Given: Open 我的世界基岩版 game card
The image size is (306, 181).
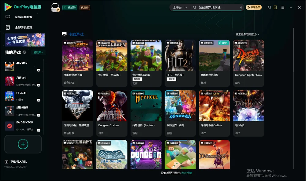Looking at the screenshot, I should coord(146,63).
